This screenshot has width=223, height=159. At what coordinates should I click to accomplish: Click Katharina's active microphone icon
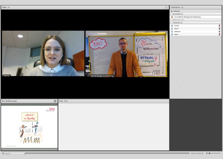[x=220, y=32]
